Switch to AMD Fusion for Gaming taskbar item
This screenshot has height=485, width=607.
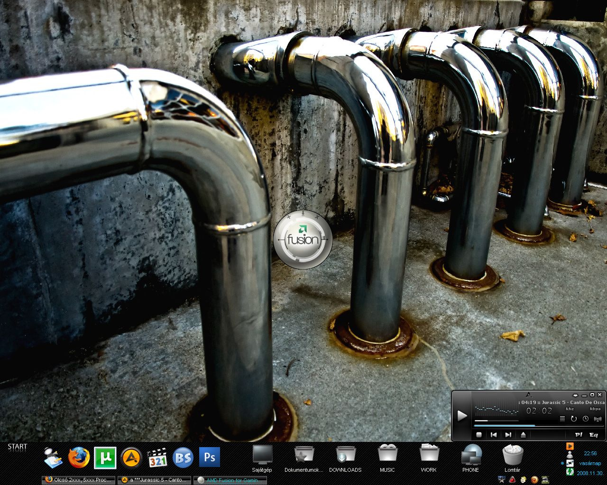[230, 480]
